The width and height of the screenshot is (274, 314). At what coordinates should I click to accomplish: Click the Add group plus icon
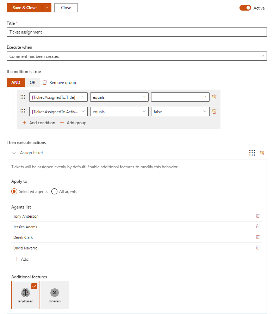pyautogui.click(x=62, y=122)
